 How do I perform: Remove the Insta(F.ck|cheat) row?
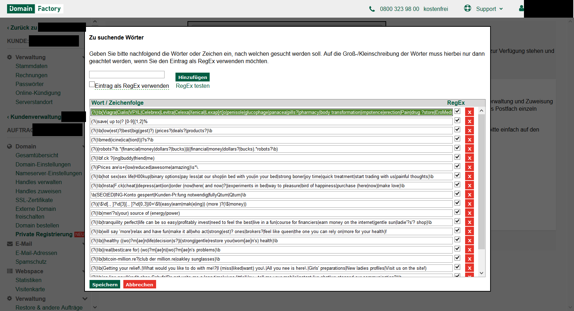point(469,185)
